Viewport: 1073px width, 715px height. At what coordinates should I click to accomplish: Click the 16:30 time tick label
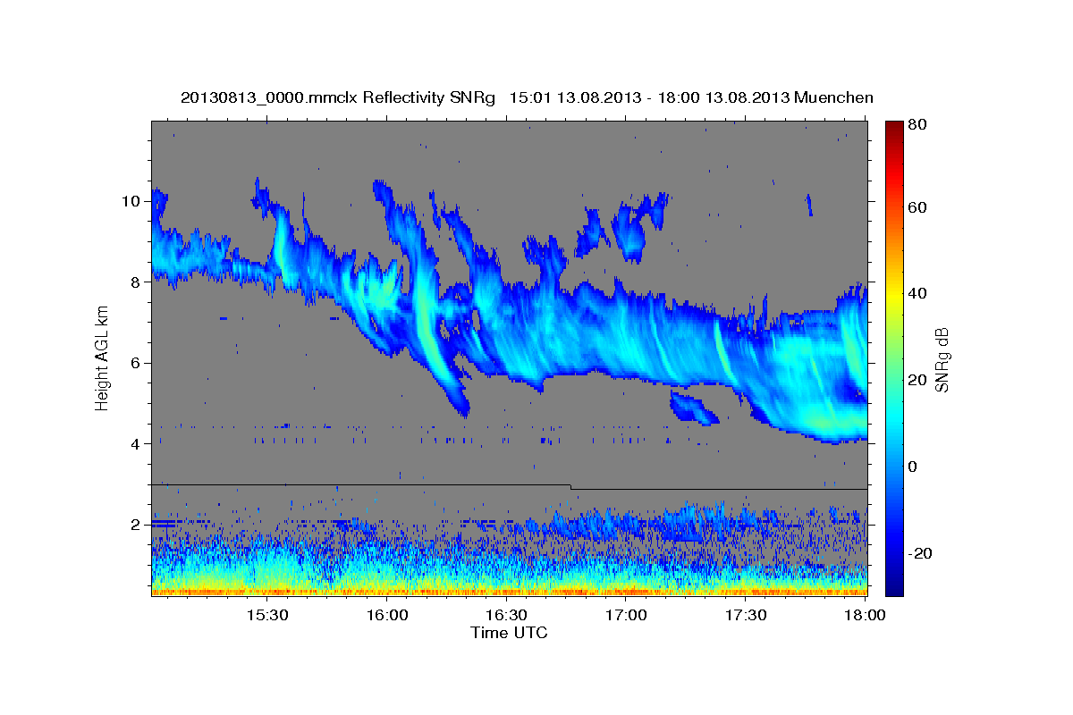(x=507, y=616)
